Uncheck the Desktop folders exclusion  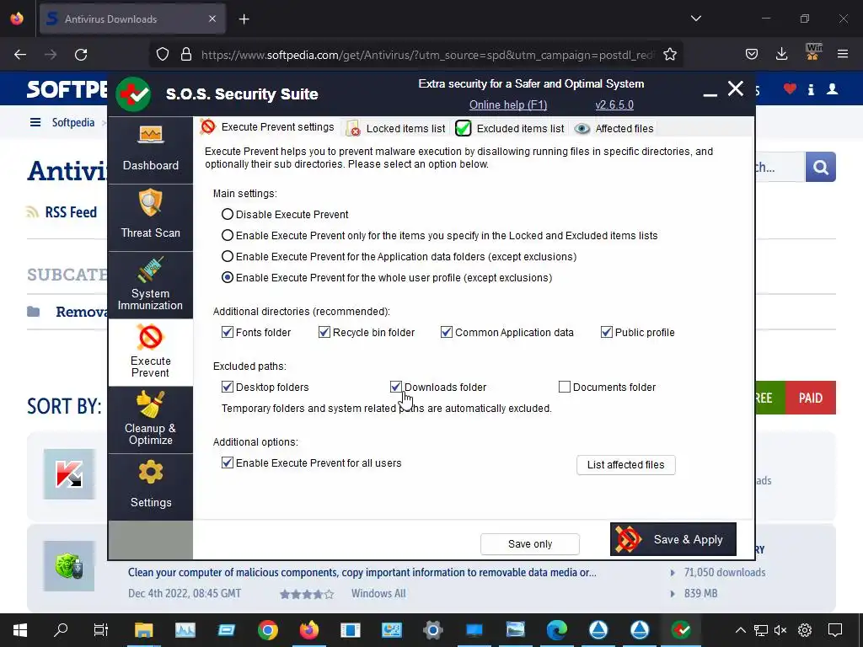[x=228, y=387]
